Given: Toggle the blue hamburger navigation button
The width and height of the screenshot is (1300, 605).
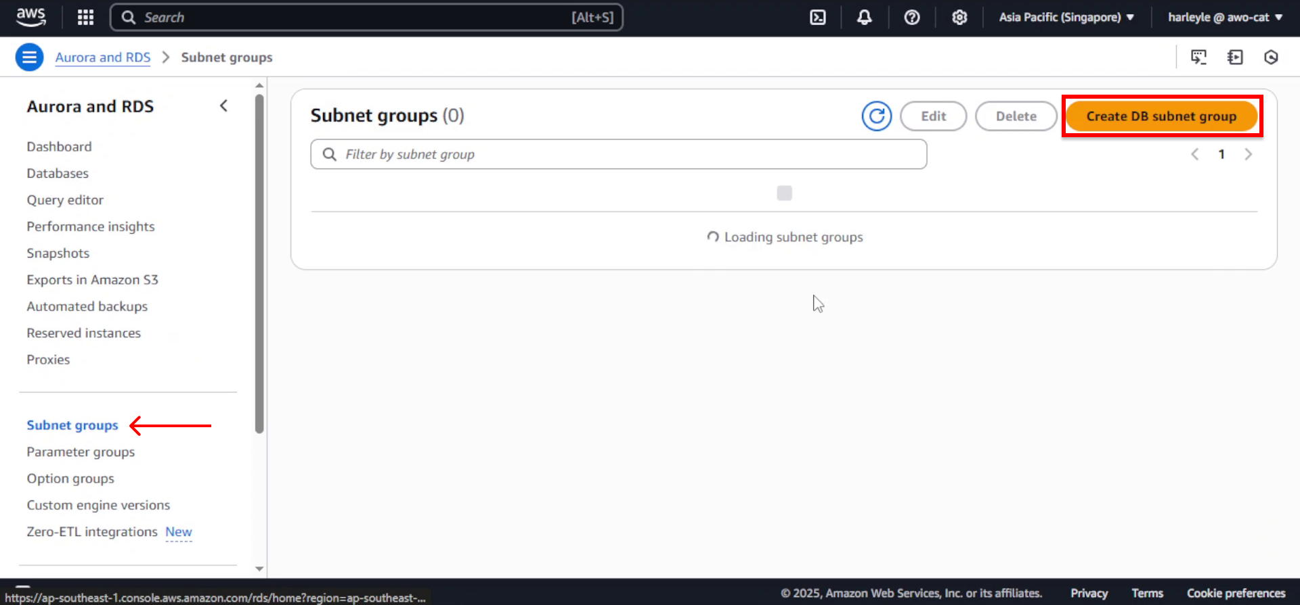Looking at the screenshot, I should 30,57.
